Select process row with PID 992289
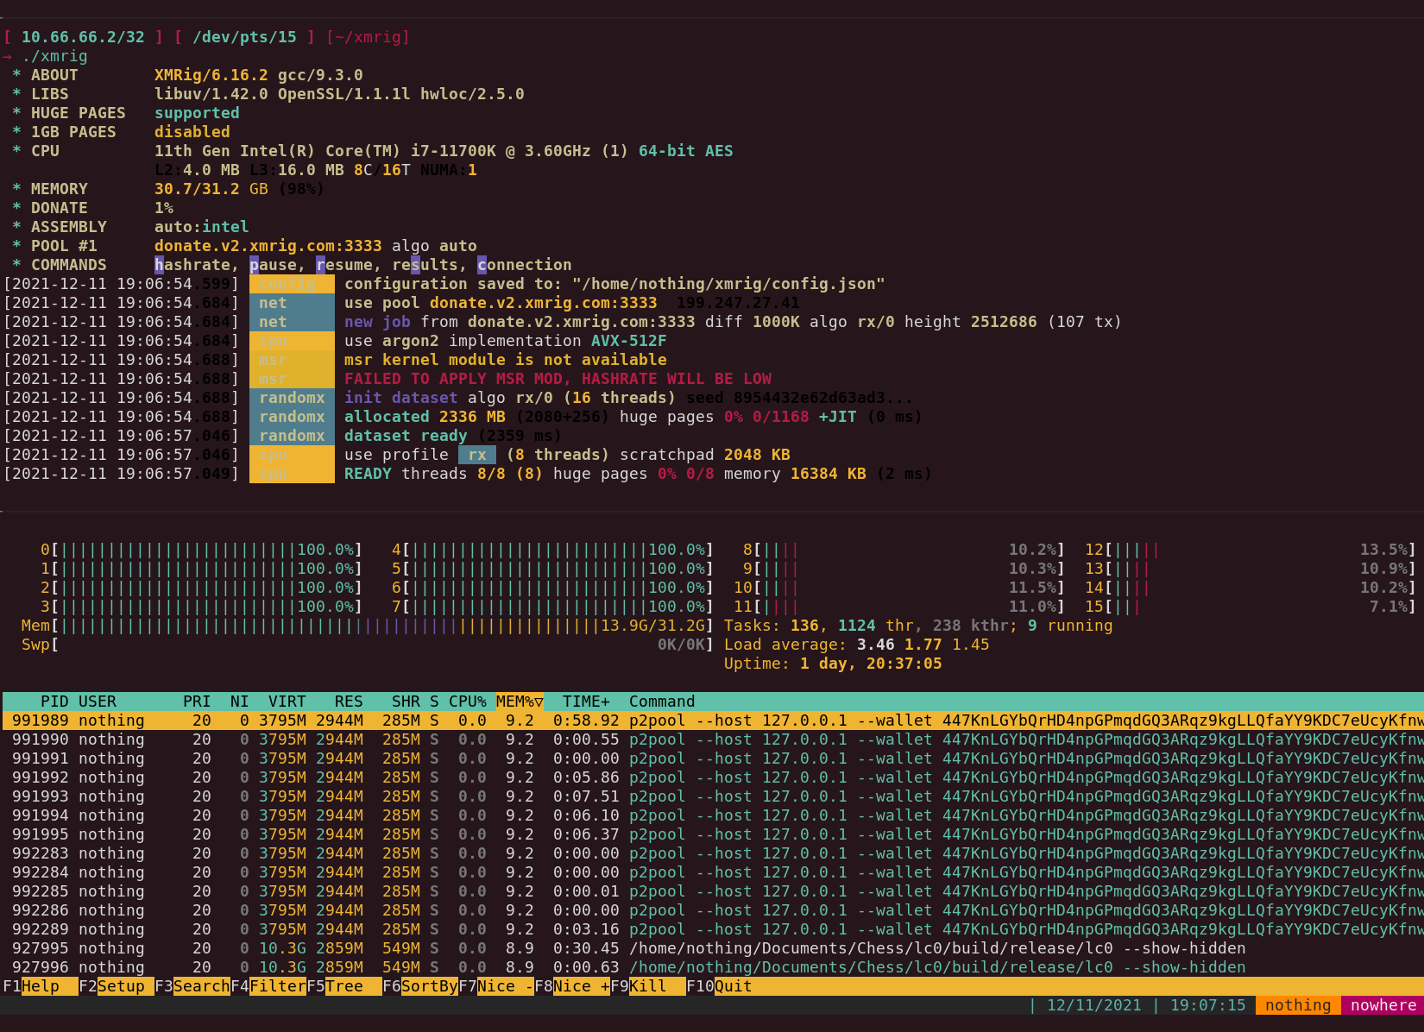The height and width of the screenshot is (1032, 1424). (713, 929)
